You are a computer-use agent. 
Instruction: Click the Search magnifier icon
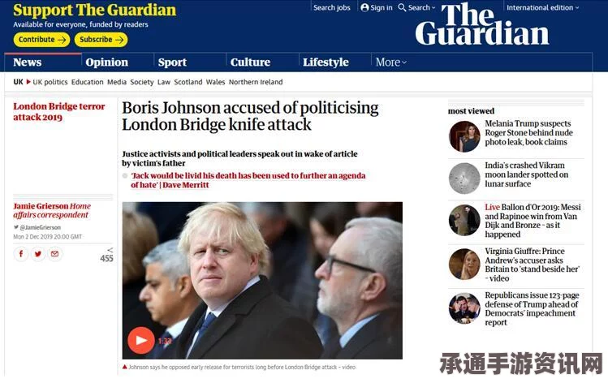click(x=402, y=7)
